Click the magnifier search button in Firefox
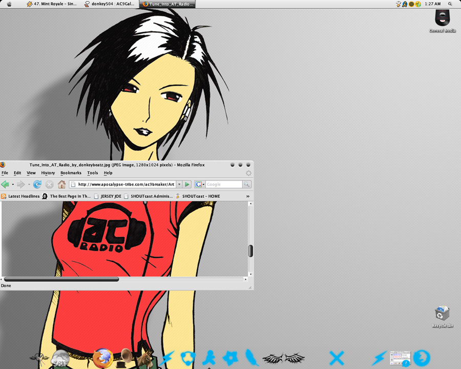Image resolution: width=461 pixels, height=369 pixels. 247,184
